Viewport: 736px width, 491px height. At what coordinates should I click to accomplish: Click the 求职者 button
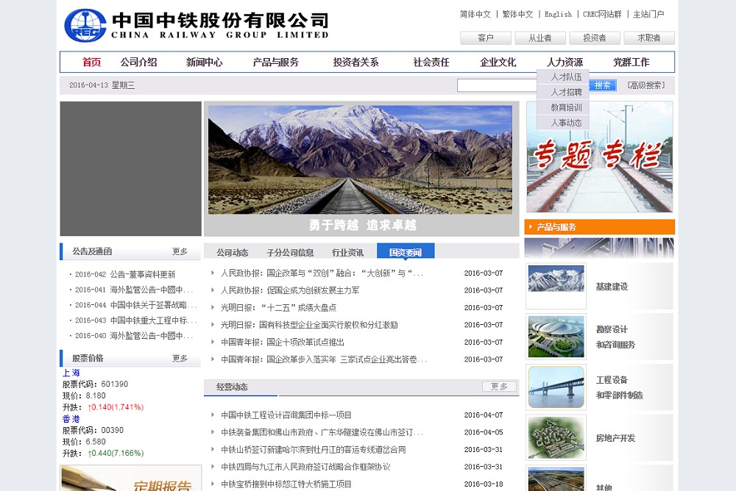648,37
